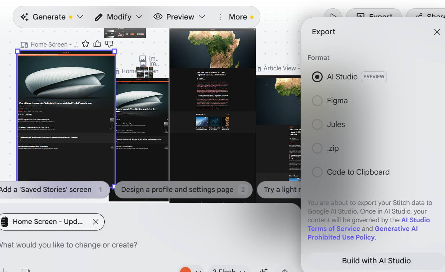
Task: Close the Export panel
Action: (x=437, y=32)
